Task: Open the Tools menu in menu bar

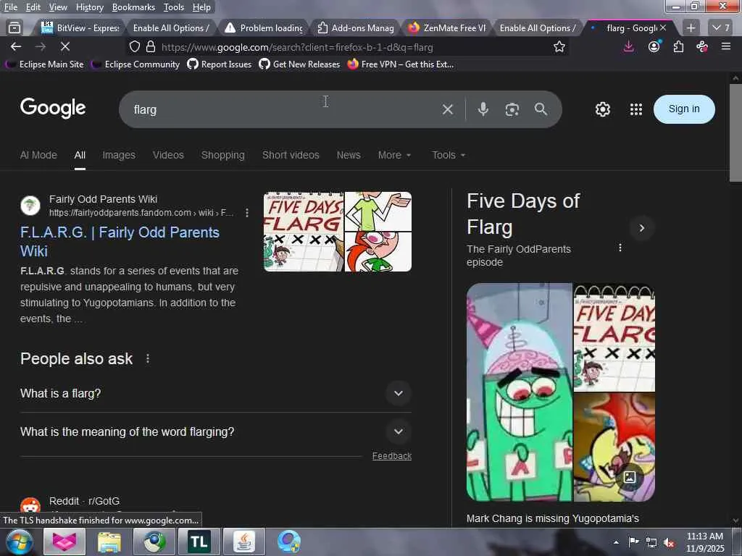Action: point(174,7)
